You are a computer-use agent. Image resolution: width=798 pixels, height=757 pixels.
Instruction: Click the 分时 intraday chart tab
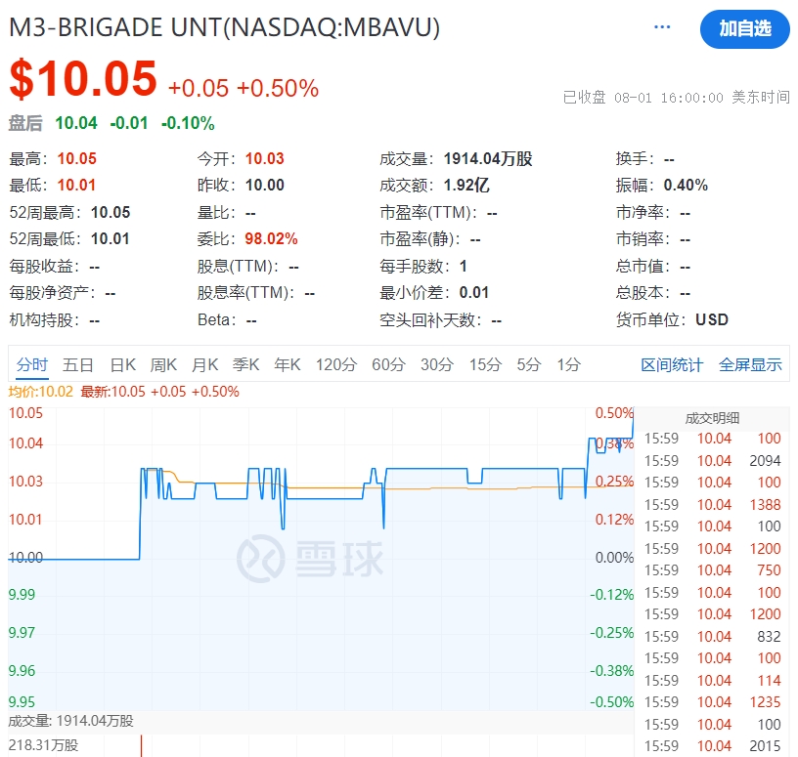click(x=33, y=363)
